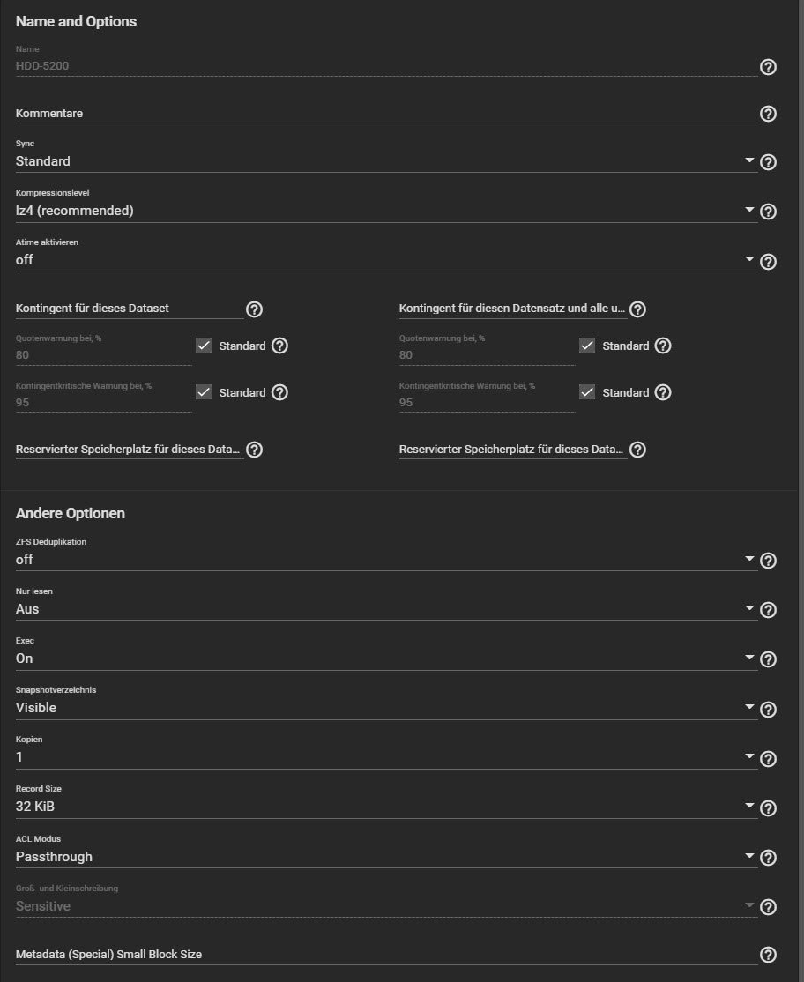Viewport: 804px width, 982px height.
Task: Open the Sync dropdown showing Standard
Action: tap(386, 161)
